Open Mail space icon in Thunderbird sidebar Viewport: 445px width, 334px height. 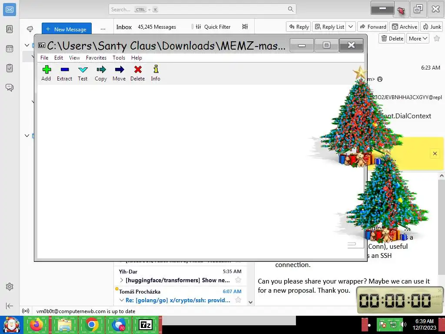[10, 10]
